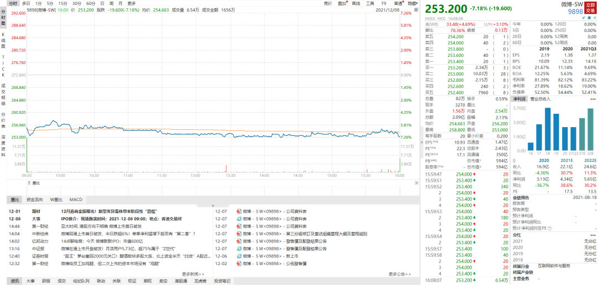Collapse the right panel using the » arrow

coord(422,142)
